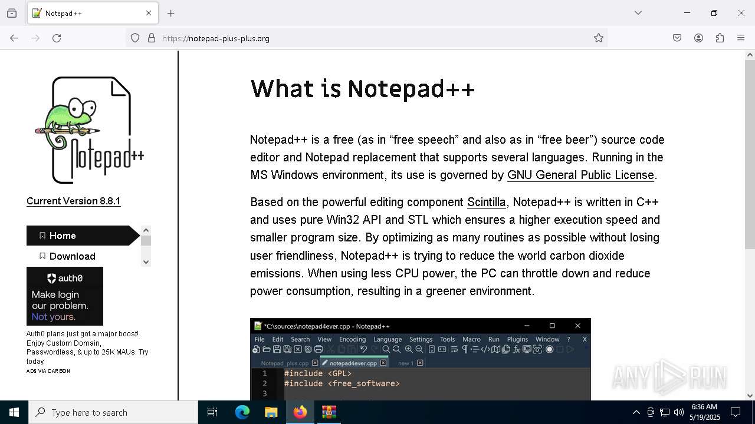Click sidebar menu scroll down arrow
The height and width of the screenshot is (424, 755).
pyautogui.click(x=146, y=262)
